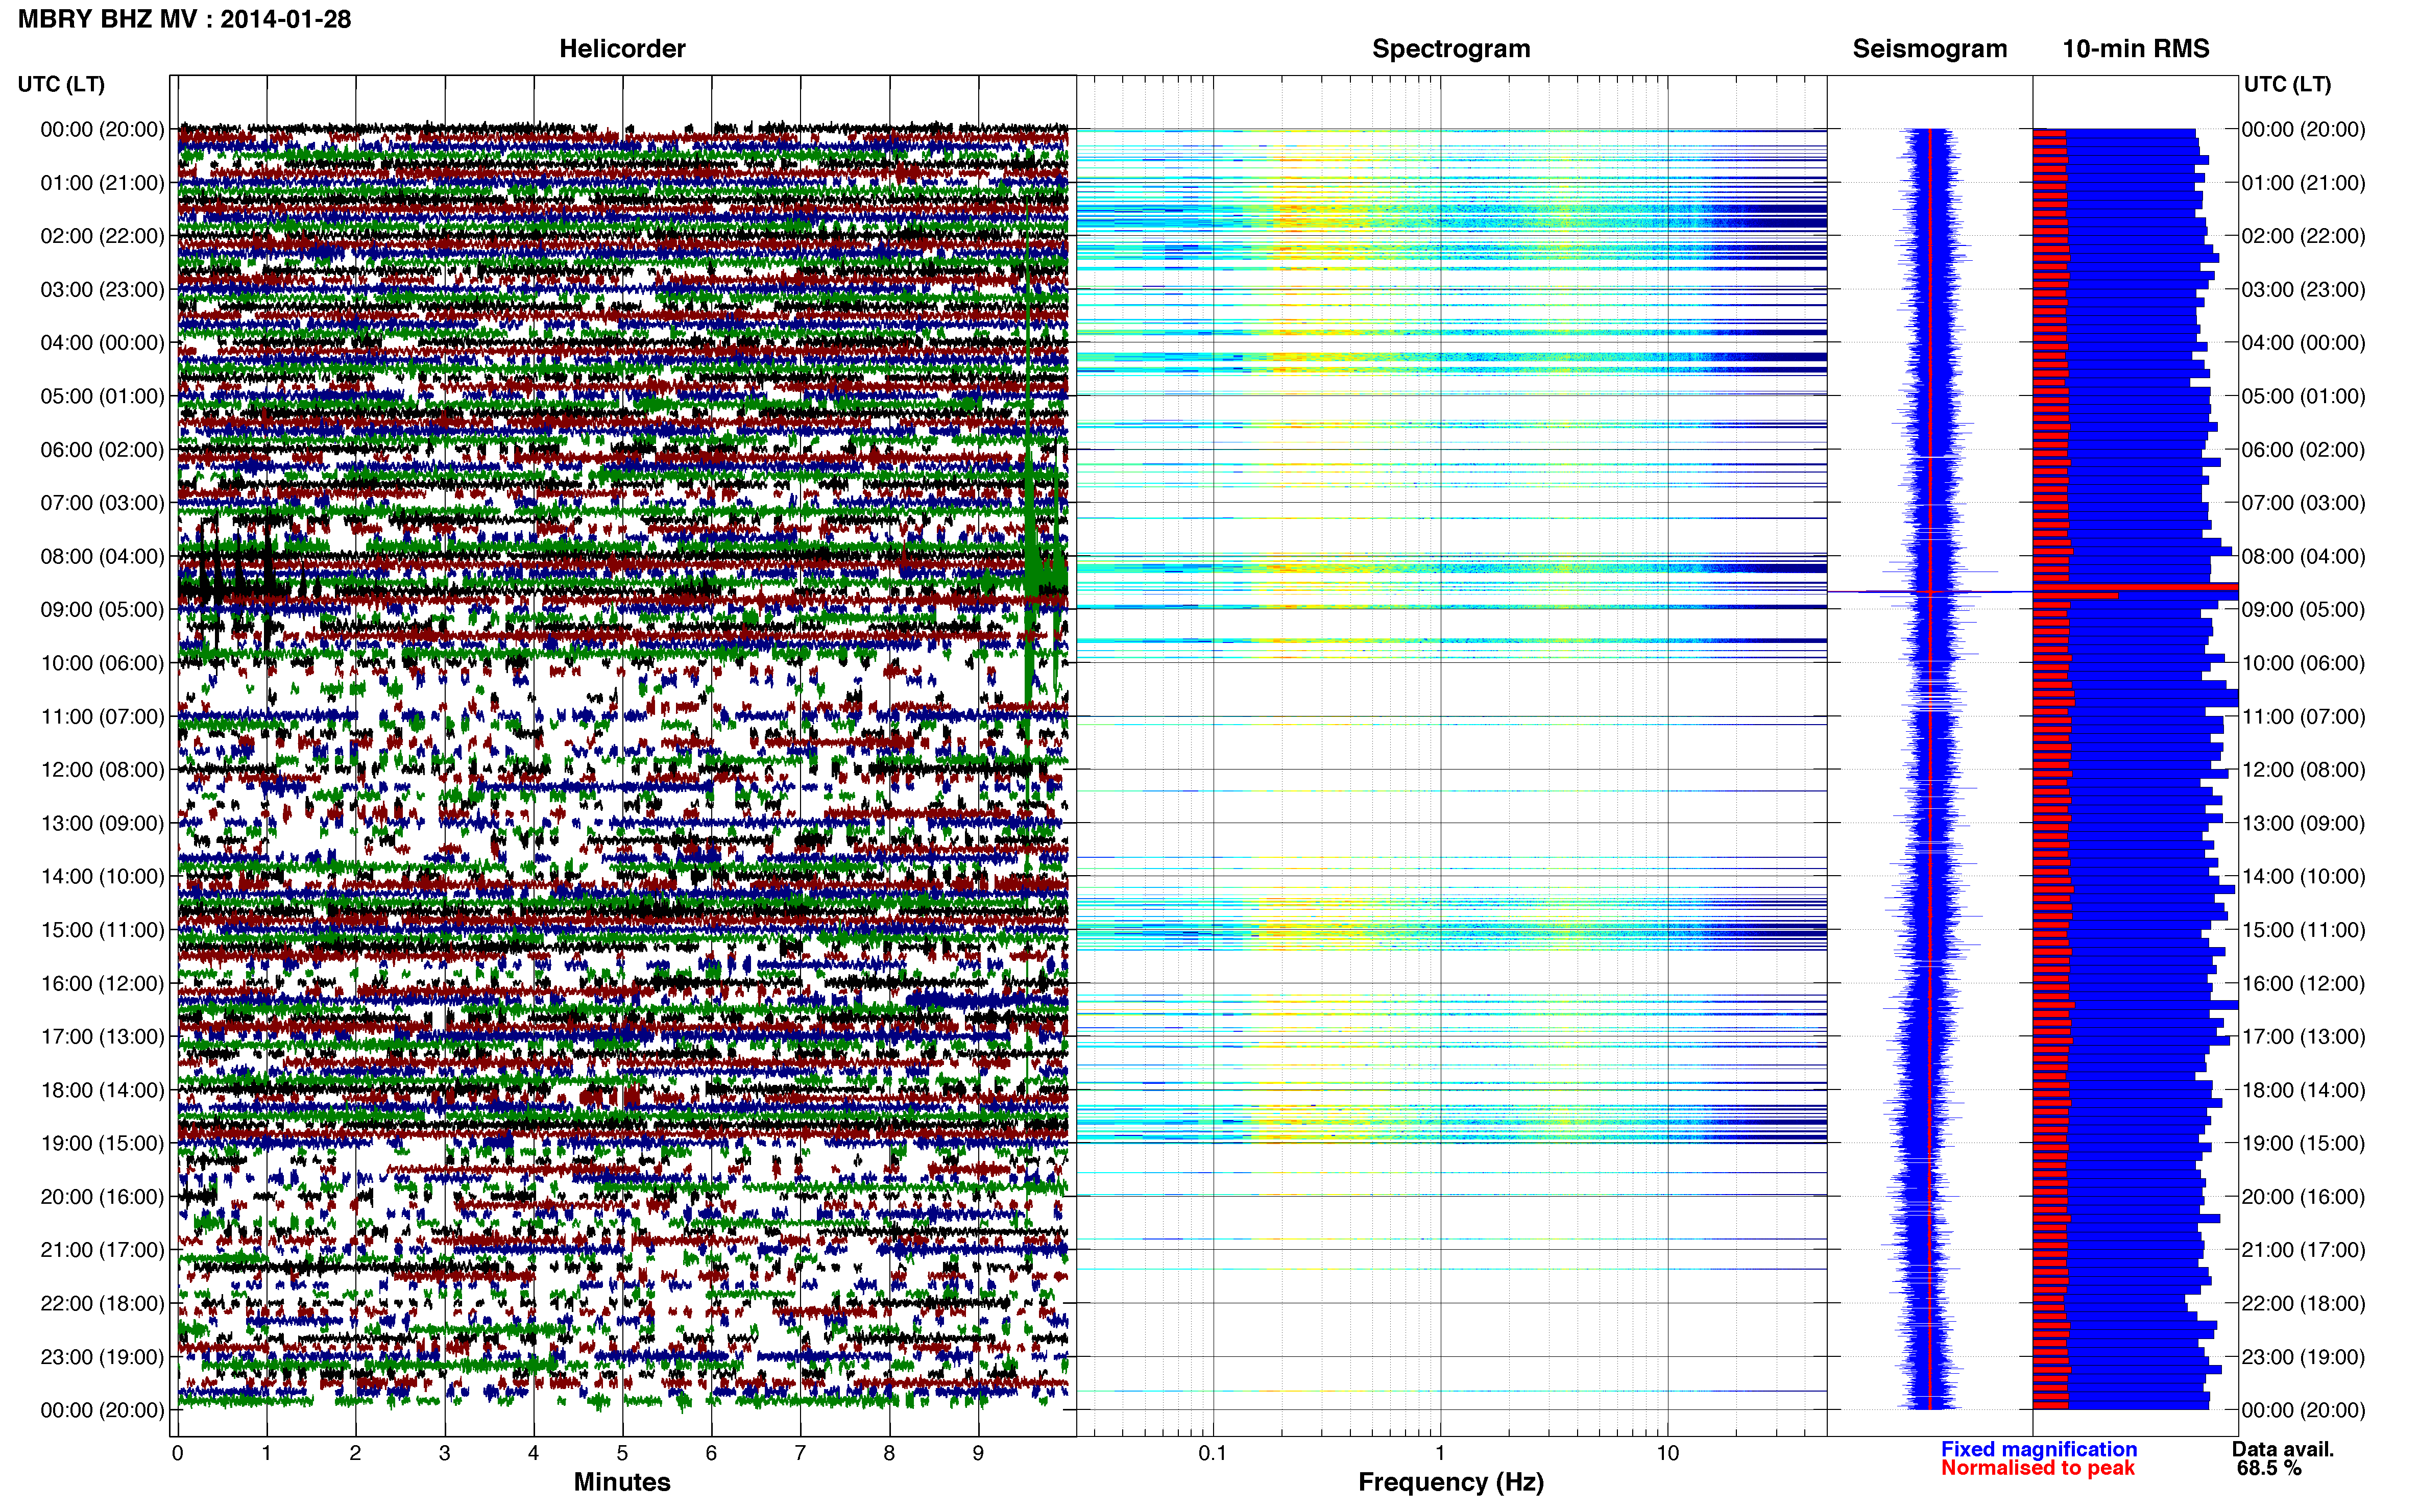The width and height of the screenshot is (2420, 1512).
Task: Click 17:00 (13:00) on the RMS panel time axis
Action: 2303,1037
